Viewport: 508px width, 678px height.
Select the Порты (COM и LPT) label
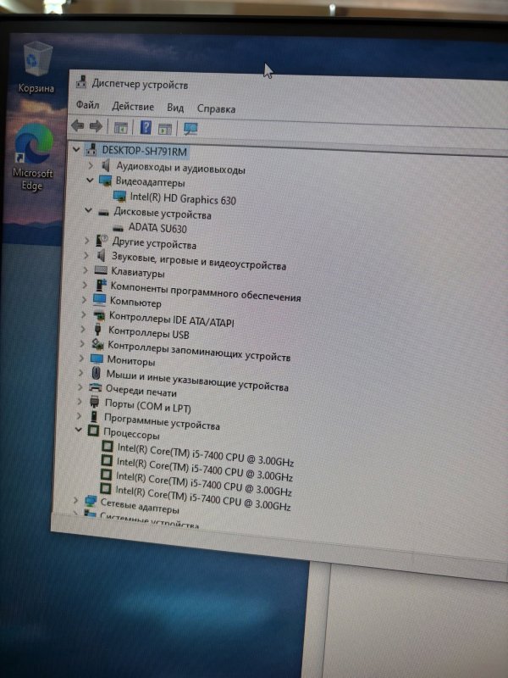coord(147,406)
